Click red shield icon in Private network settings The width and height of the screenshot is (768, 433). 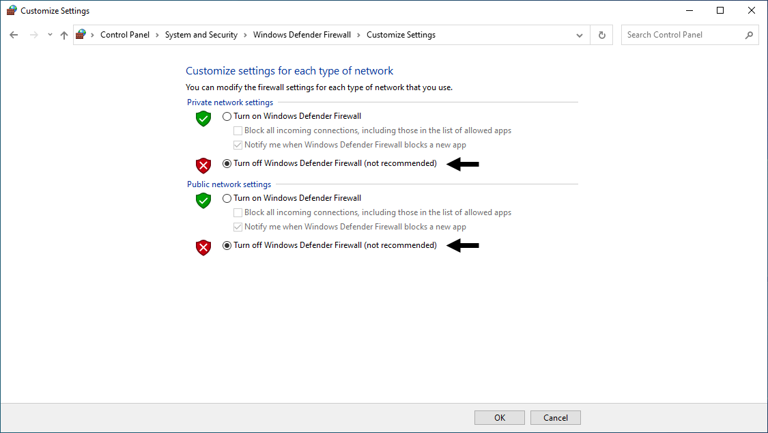coord(203,165)
